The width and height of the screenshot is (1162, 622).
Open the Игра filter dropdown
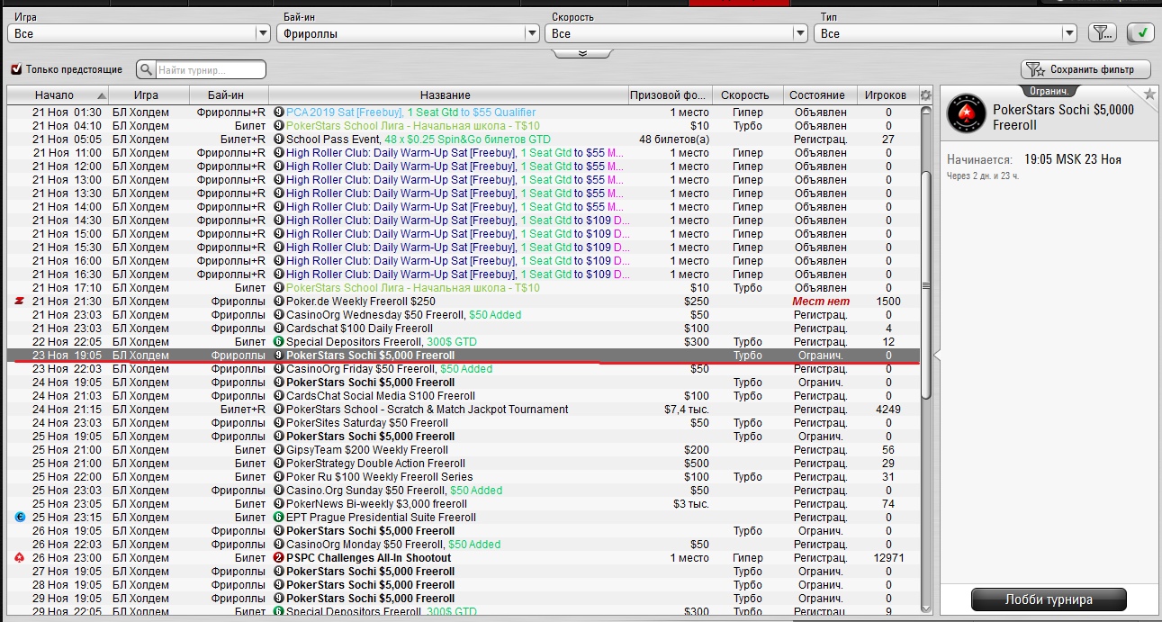[x=139, y=33]
